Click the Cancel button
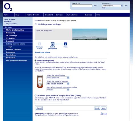This screenshot has height=121, width=135. pyautogui.click(x=39, y=108)
